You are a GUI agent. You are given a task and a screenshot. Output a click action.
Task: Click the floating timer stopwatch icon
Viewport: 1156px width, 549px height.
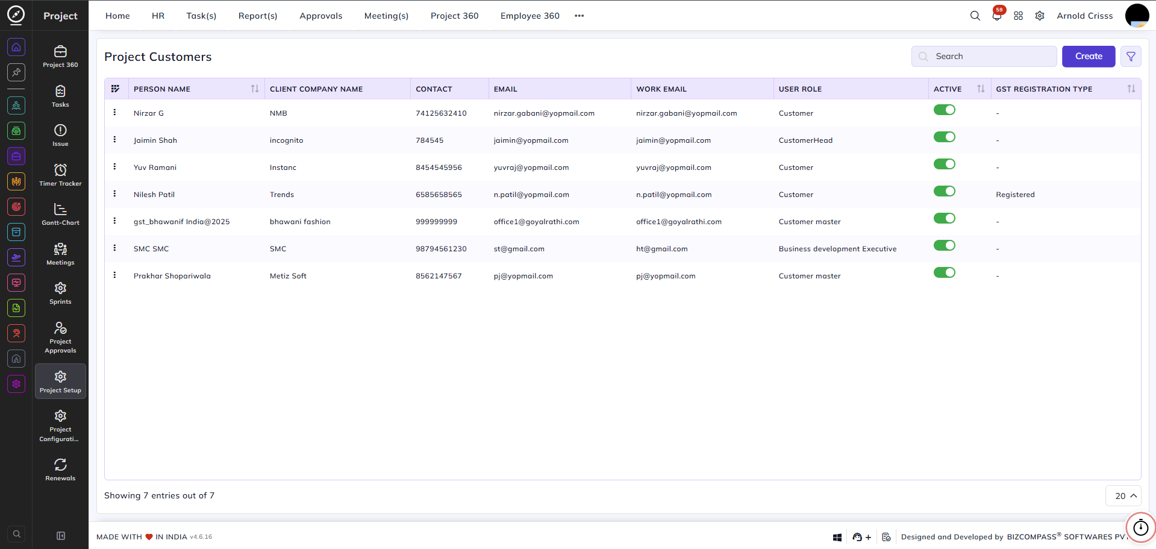1140,527
